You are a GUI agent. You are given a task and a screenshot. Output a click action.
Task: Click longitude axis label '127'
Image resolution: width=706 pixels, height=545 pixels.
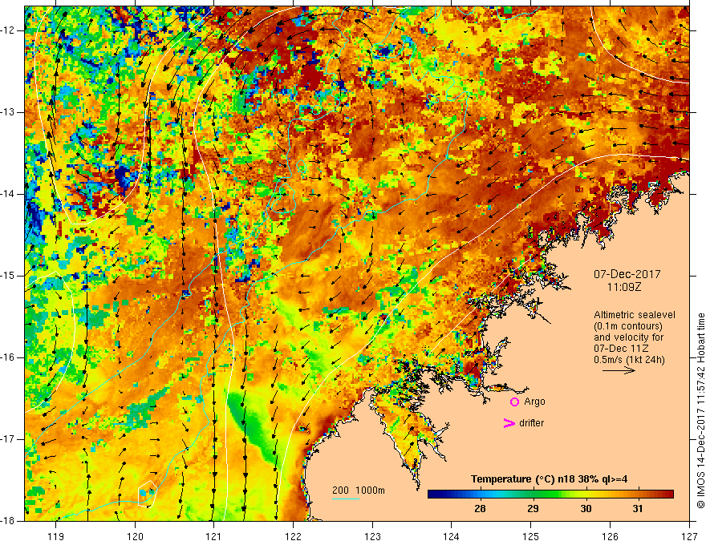coord(689,536)
